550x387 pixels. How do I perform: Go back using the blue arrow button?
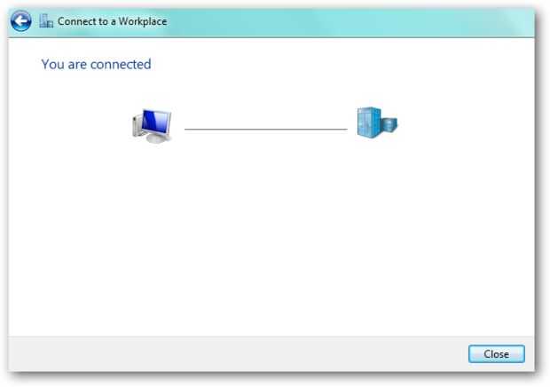[x=20, y=21]
